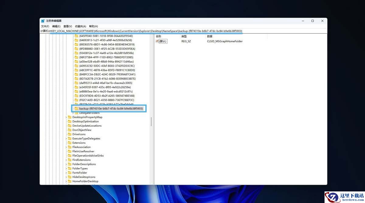This screenshot has width=365, height=203.
Task: Click folder icon beside DeviceUpdateLocations
Action: coord(69,126)
